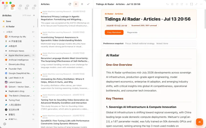Viewport: 206px width, 128px height.
Task: Click the 'Key Themes' heading
Action: pyautogui.click(x=115, y=99)
